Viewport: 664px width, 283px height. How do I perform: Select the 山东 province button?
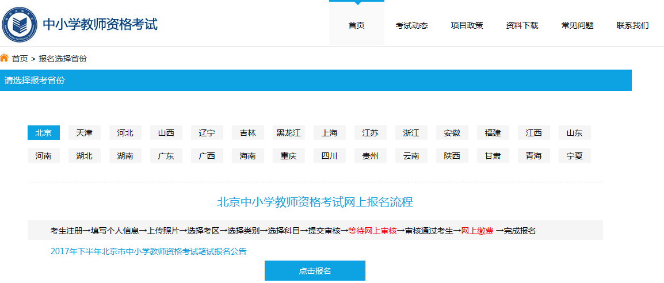(575, 133)
